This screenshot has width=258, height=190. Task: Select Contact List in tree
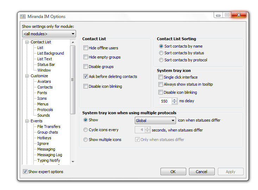41,42
